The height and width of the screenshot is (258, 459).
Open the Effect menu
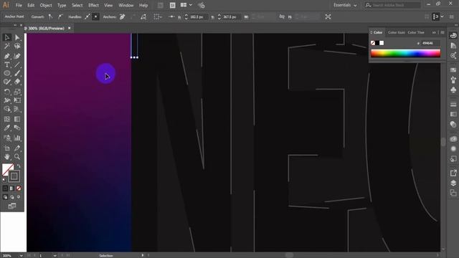point(93,5)
